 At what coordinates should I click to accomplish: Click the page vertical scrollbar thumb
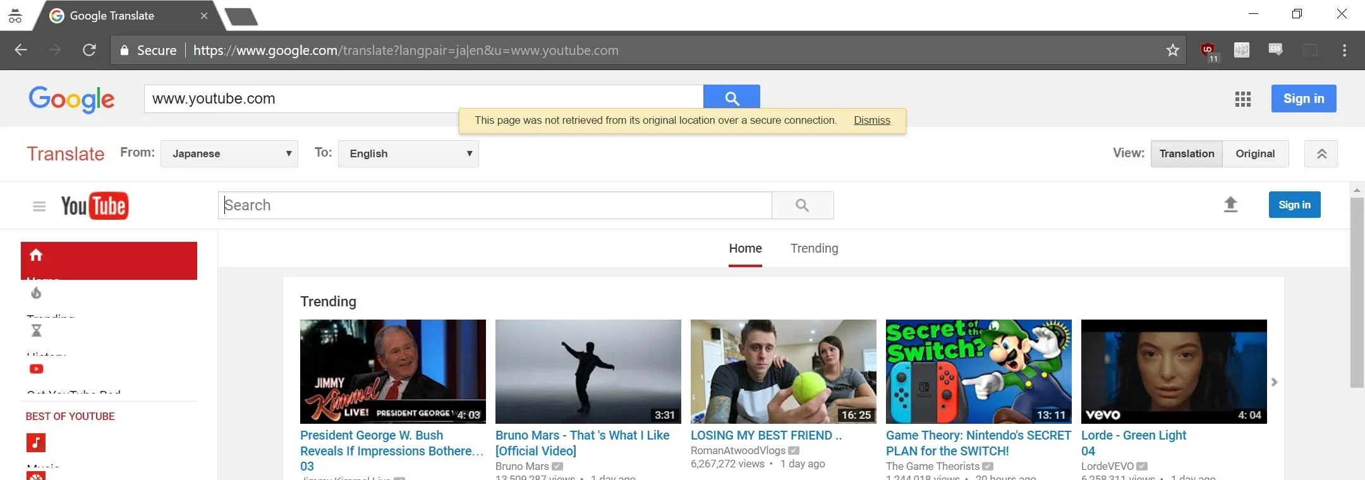pos(1356,292)
